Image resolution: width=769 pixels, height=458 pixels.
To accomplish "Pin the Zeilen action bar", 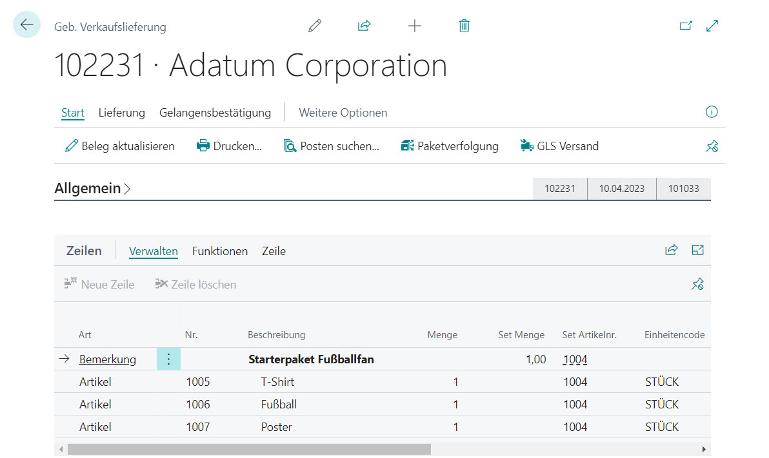I will tap(697, 284).
